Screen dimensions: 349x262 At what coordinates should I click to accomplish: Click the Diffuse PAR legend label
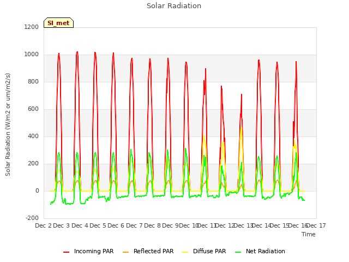tap(209, 251)
